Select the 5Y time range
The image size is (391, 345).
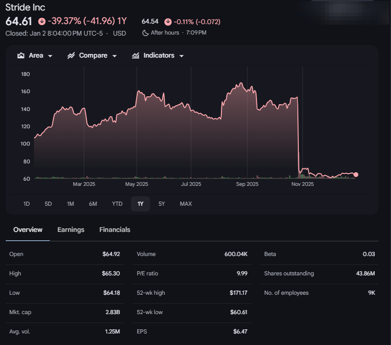tap(162, 204)
